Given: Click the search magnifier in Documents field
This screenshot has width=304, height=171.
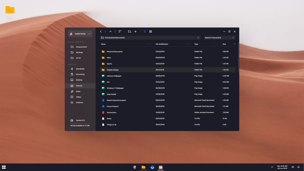Looking at the screenshot, I should point(233,38).
